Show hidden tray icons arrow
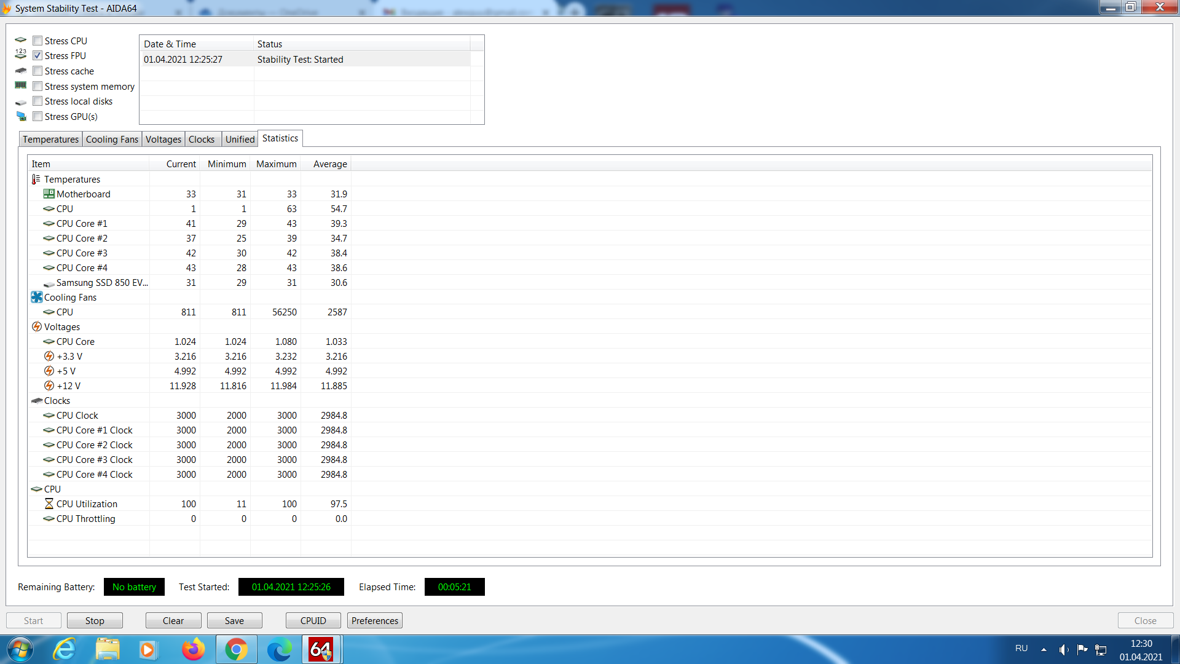This screenshot has width=1180, height=664. 1044,649
